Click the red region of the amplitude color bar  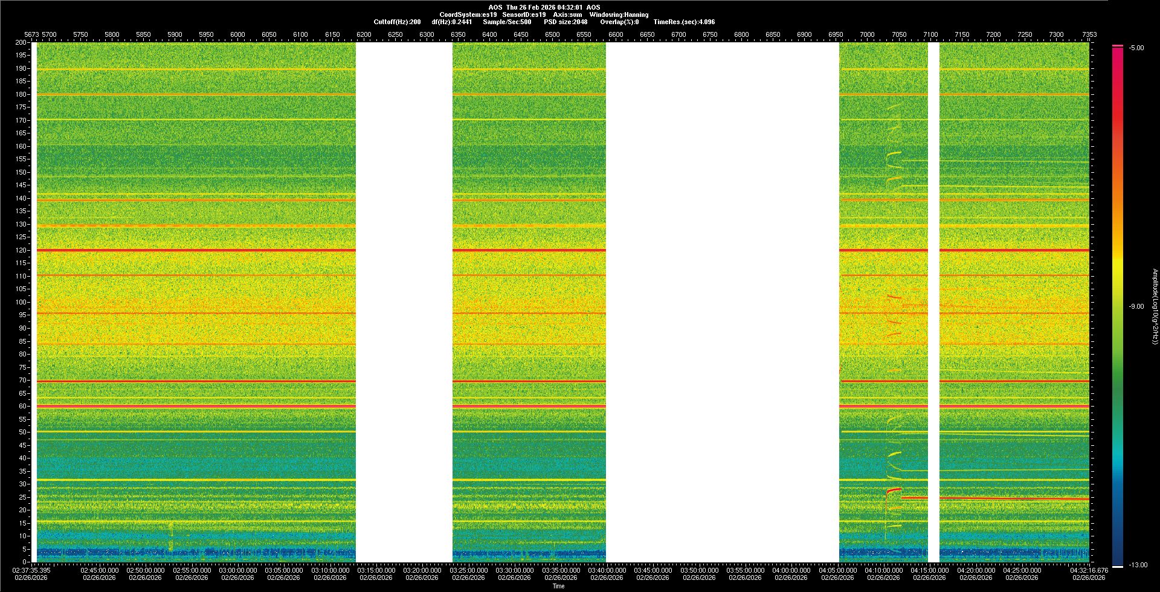pyautogui.click(x=1117, y=121)
